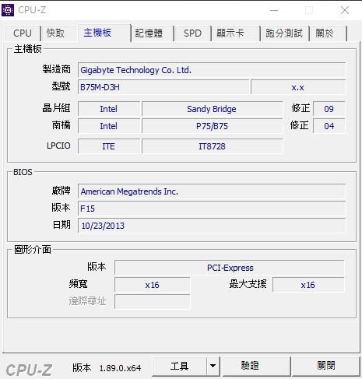Click the 驗證 button
This screenshot has height=379, width=362.
click(256, 367)
